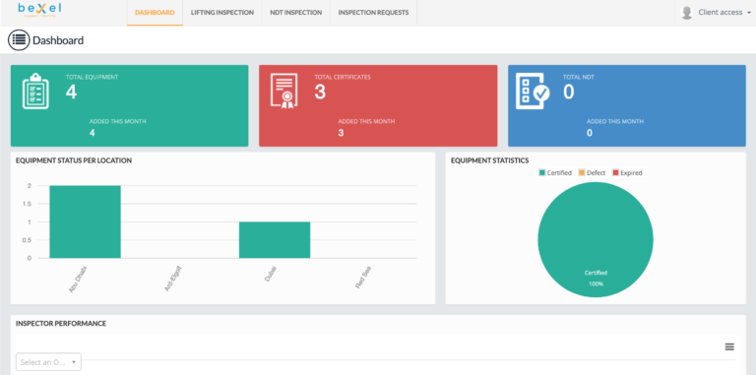Click the Bexel logo
The image size is (756, 375).
point(39,10)
